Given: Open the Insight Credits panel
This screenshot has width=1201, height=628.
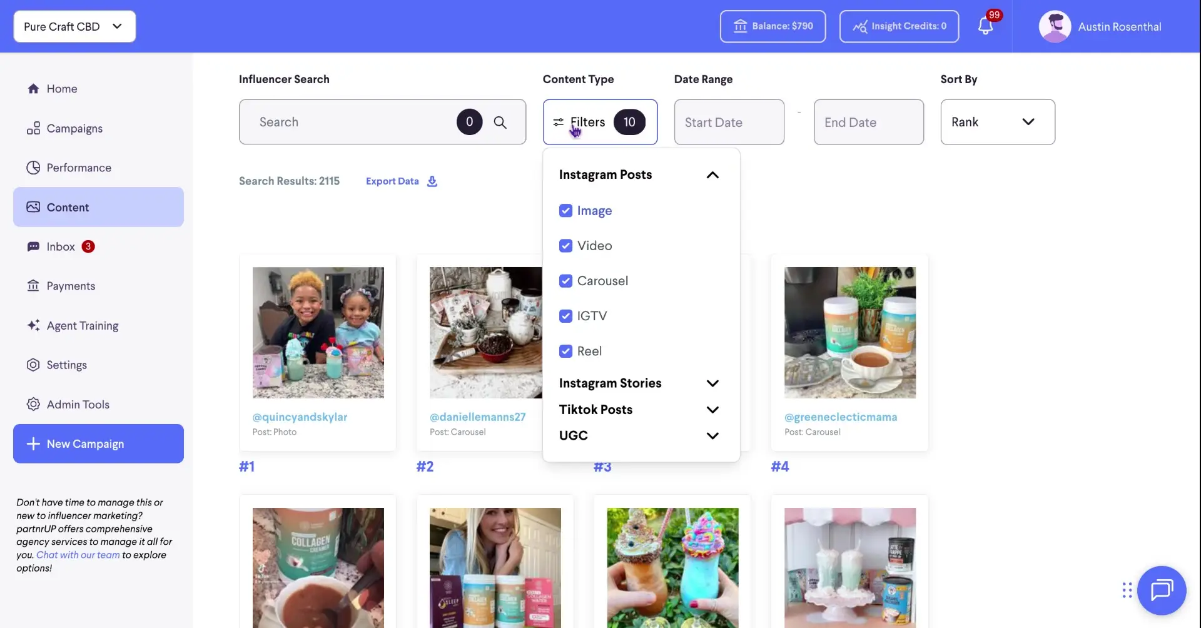Looking at the screenshot, I should click(899, 26).
